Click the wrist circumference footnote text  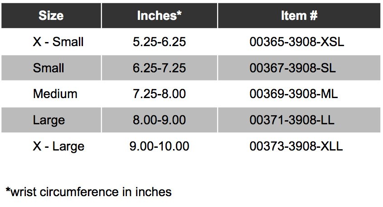coord(91,192)
